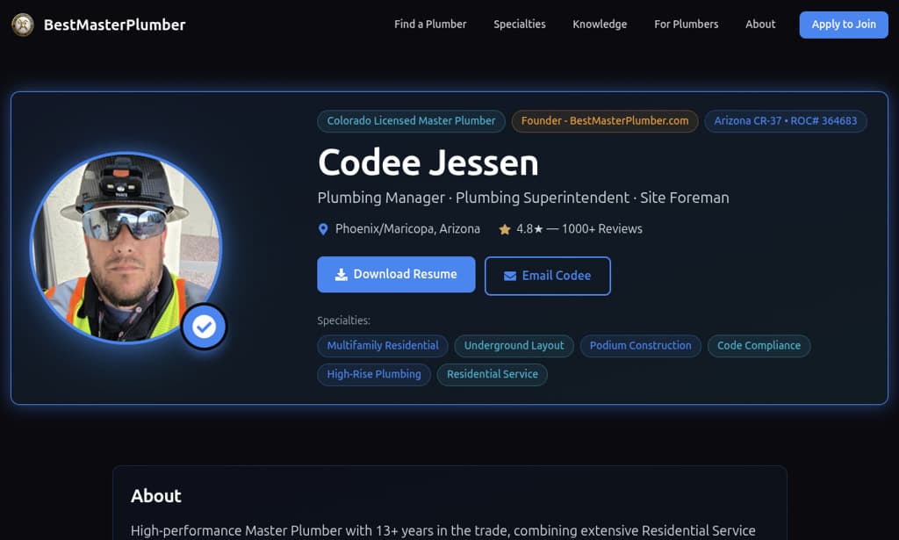Choose the Podium Construction specialty tag
This screenshot has height=540, width=899.
click(640, 346)
